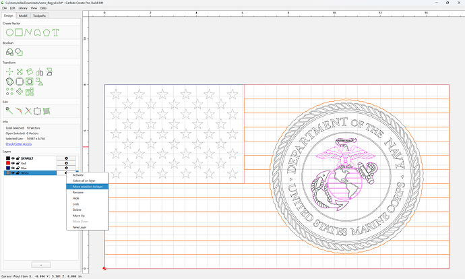Select the Mirror horizontal transform tool
This screenshot has height=279, width=465.
[x=40, y=71]
